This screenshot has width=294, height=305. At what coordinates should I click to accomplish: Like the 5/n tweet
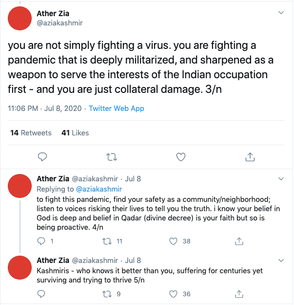(173, 294)
